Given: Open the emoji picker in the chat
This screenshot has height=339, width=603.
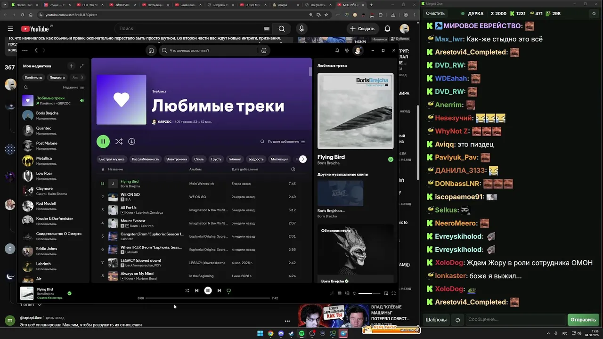Looking at the screenshot, I should tap(457, 320).
